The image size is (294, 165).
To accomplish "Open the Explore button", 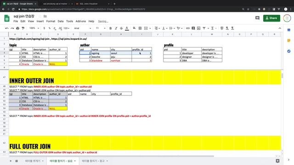I will point(277,161).
